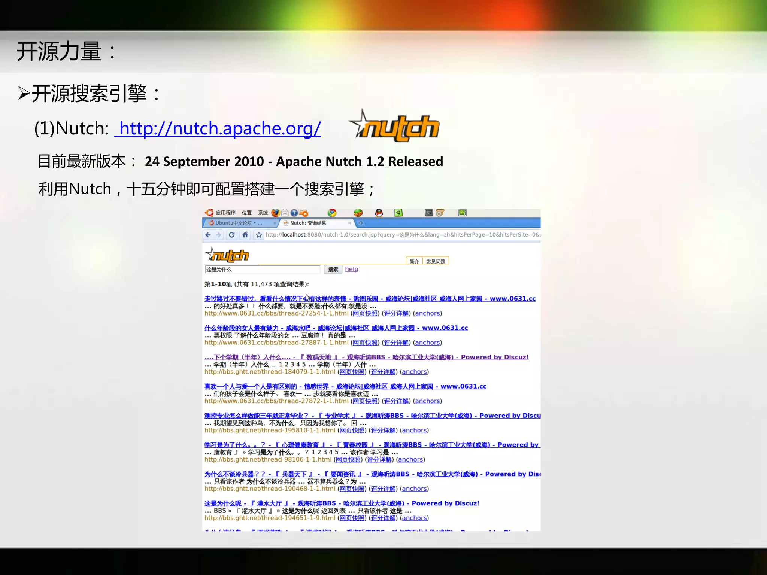The width and height of the screenshot is (767, 575).
Task: Open anchors for thread-27887 result
Action: 427,343
